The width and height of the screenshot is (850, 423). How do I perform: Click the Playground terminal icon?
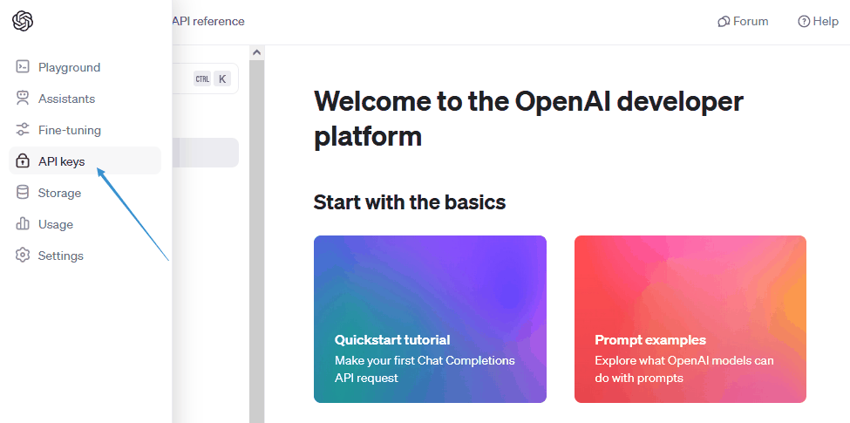coord(22,66)
